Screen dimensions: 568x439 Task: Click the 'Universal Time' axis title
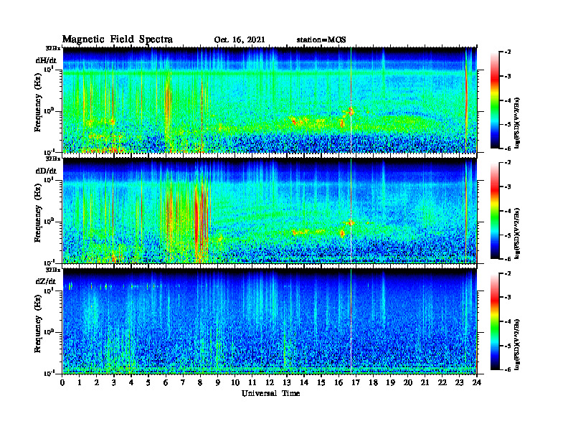270,393
